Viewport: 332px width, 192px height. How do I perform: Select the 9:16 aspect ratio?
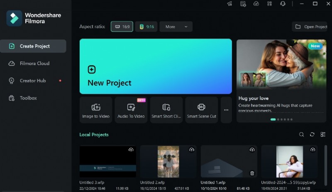[x=146, y=27]
